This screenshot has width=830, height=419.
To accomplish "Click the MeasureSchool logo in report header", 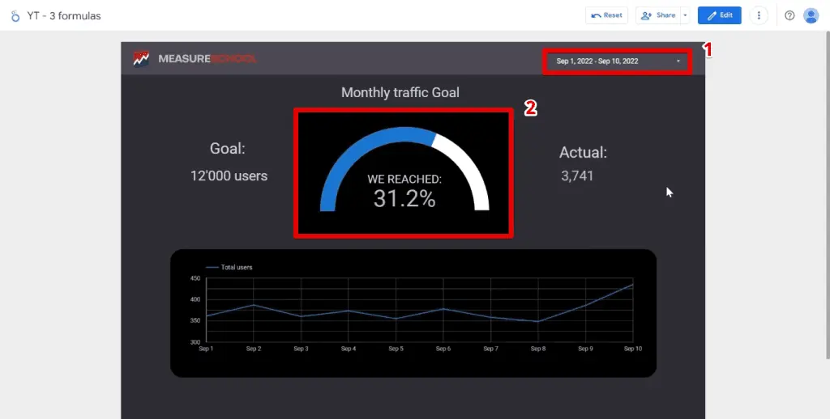I will click(x=195, y=58).
